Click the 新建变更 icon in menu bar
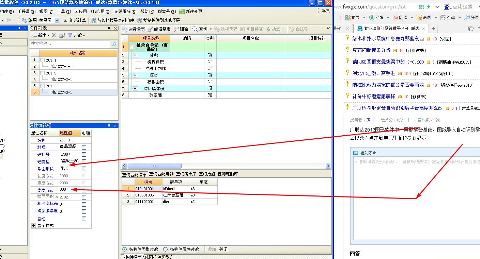Viewport: 480px width, 259px height. click(x=182, y=12)
